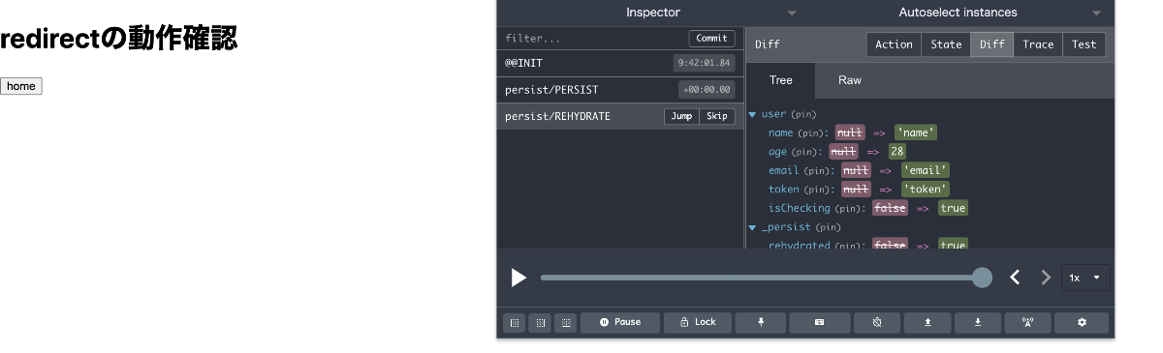The width and height of the screenshot is (1163, 353).
Task: Pin the isChecking property
Action: (x=848, y=208)
